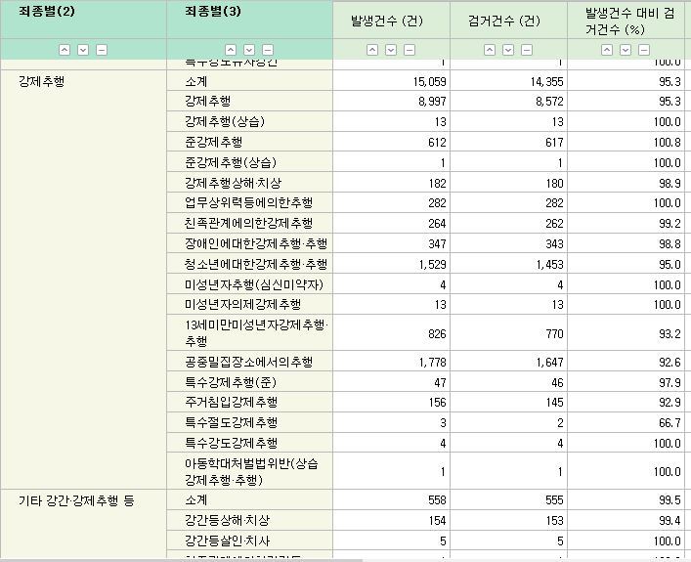Select the 강제추행 row with 8,997 cases

[207, 101]
